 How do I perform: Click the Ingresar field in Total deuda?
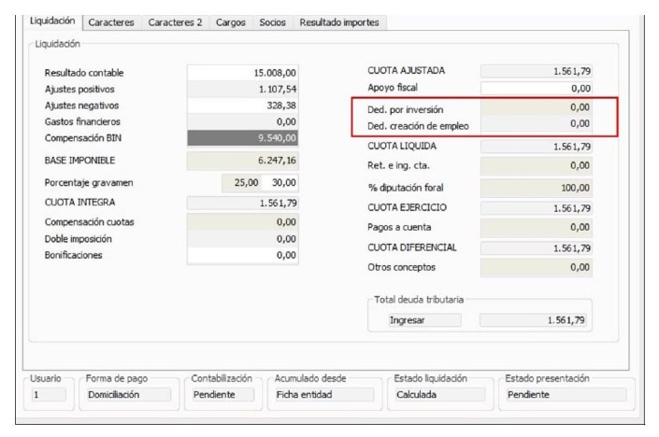[x=424, y=320]
